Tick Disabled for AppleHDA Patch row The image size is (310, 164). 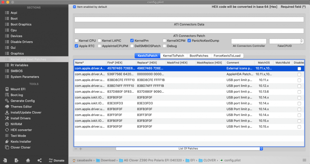coord(299,74)
